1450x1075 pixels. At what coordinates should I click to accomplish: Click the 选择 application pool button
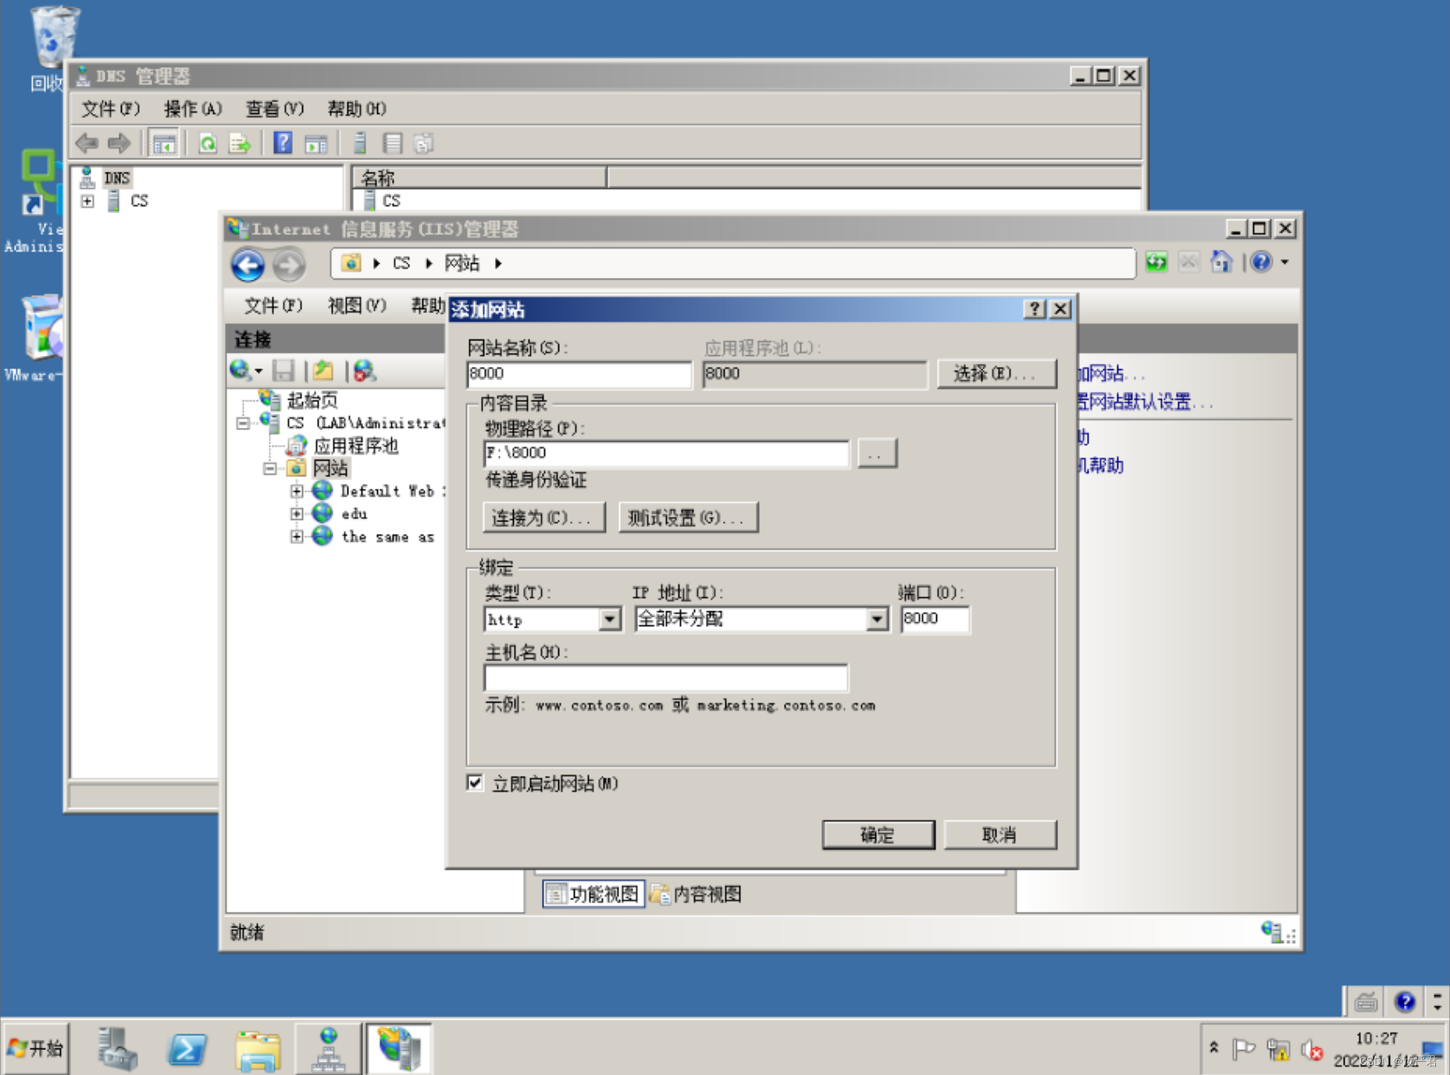click(996, 373)
